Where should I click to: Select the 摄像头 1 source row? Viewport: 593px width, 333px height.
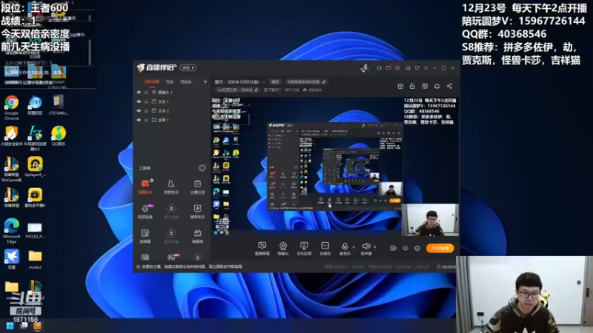pos(172,92)
